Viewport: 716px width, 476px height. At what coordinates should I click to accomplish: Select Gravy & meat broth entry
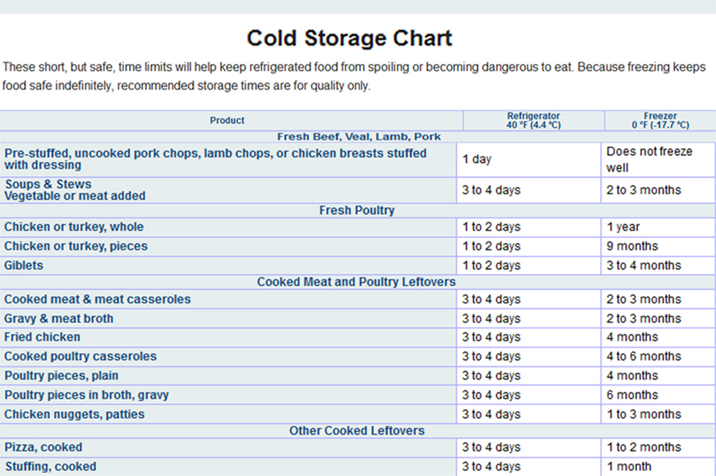(59, 319)
